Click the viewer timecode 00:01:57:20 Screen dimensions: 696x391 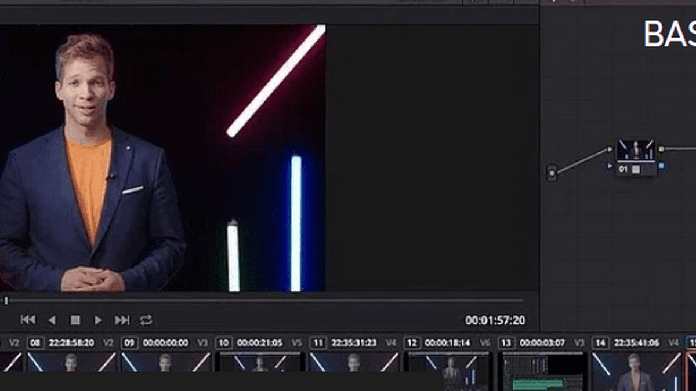point(495,320)
